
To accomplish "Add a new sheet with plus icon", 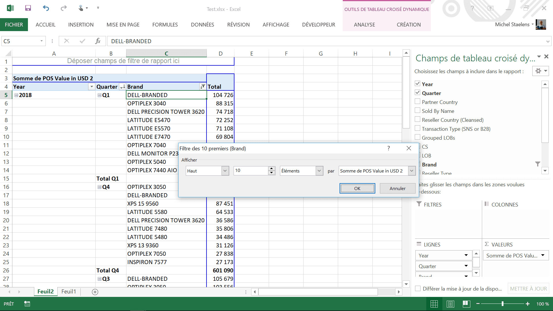I will [95, 292].
